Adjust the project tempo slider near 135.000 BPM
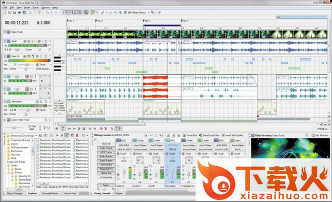Image resolution: width=332 pixels, height=202 pixels. [13, 128]
